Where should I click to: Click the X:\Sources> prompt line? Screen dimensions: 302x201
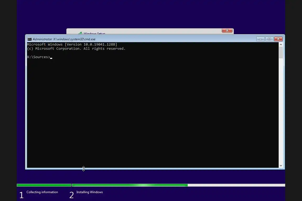40,57
